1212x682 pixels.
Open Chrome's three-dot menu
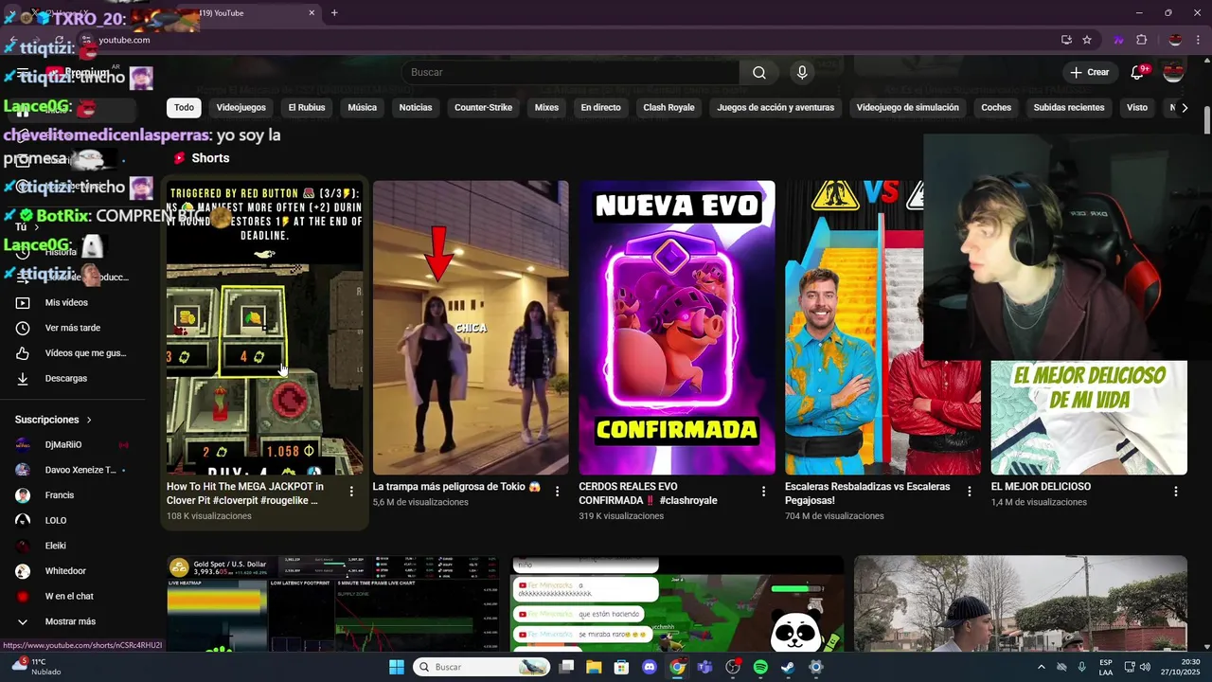1199,40
